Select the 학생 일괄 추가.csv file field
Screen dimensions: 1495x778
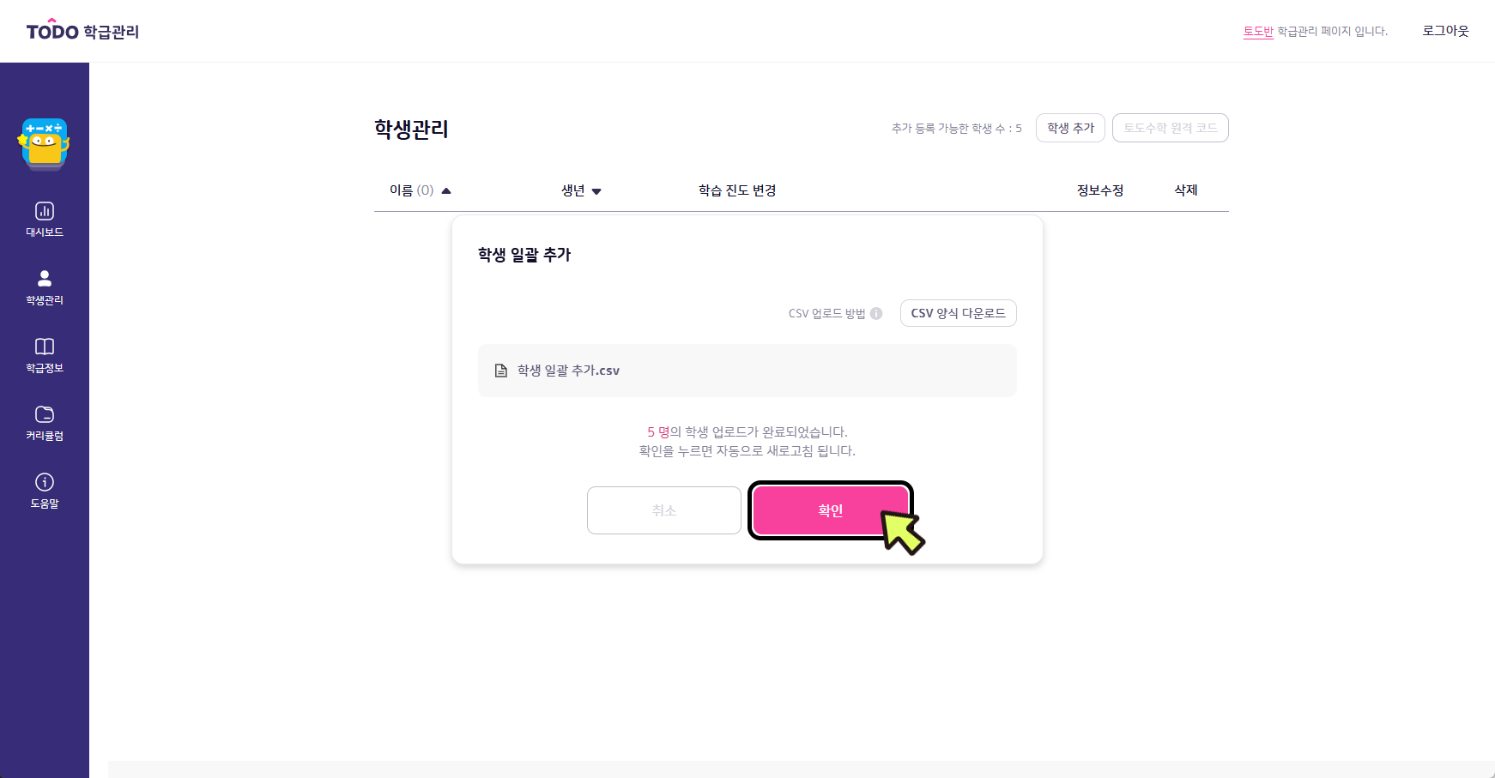pyautogui.click(x=747, y=371)
